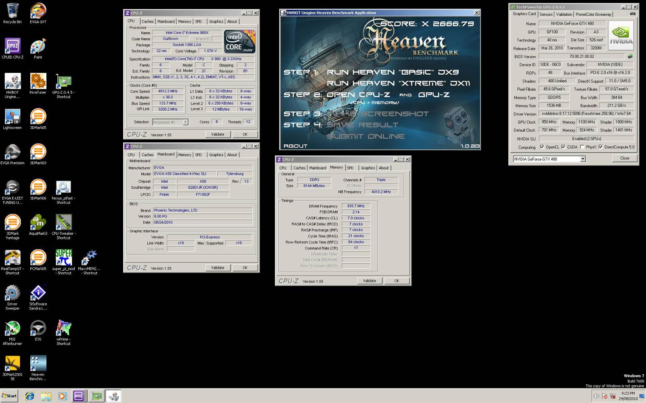The width and height of the screenshot is (646, 403).
Task: Launch MaxxMEM2 shortcut icon
Action: pyautogui.click(x=89, y=262)
